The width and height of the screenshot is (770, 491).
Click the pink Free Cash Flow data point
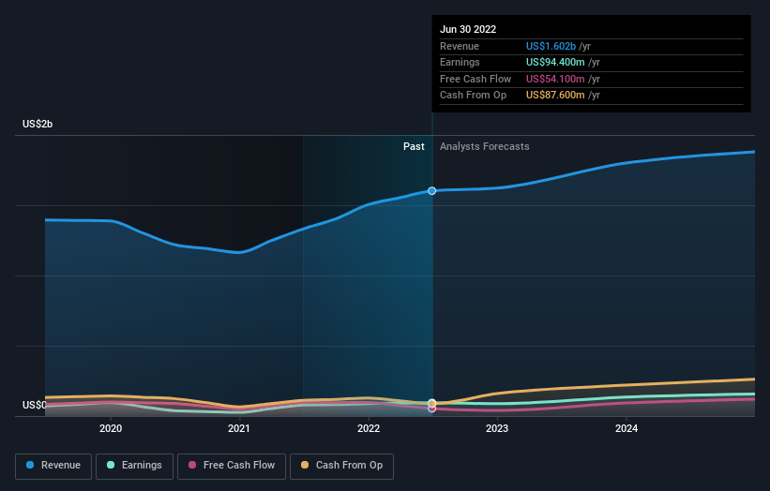[x=431, y=409]
